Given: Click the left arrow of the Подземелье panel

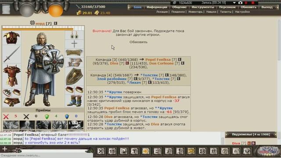Looking at the screenshot, I should click(x=227, y=135).
